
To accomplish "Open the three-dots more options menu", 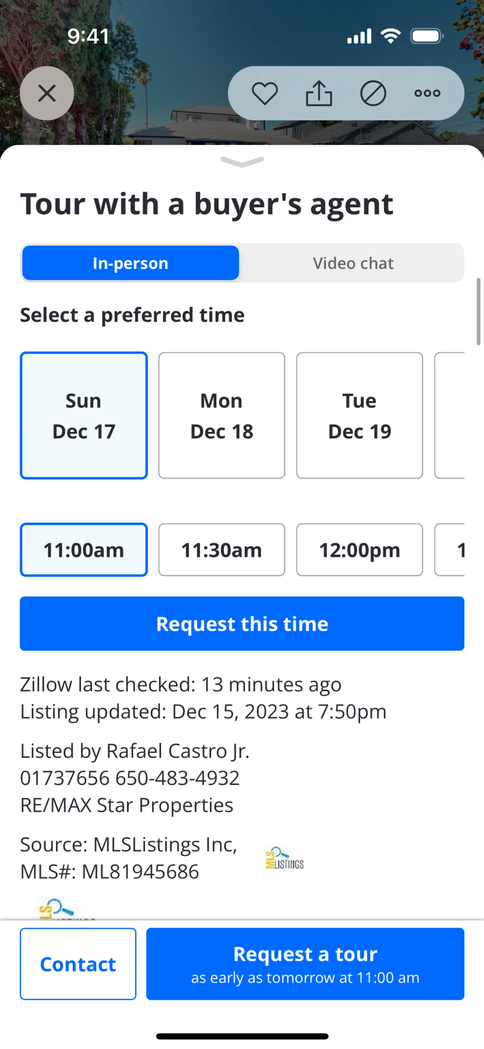I will 427,93.
